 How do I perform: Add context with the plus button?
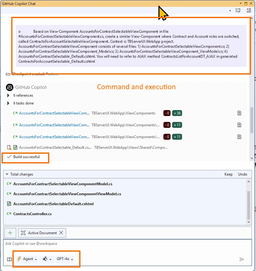(10, 233)
